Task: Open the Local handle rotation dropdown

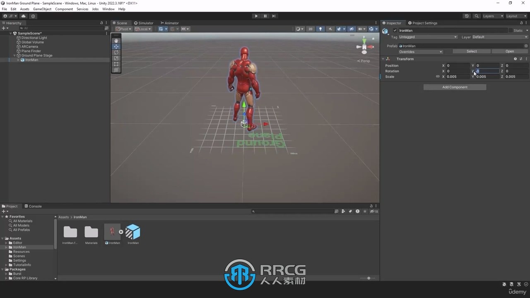Action: (x=143, y=29)
